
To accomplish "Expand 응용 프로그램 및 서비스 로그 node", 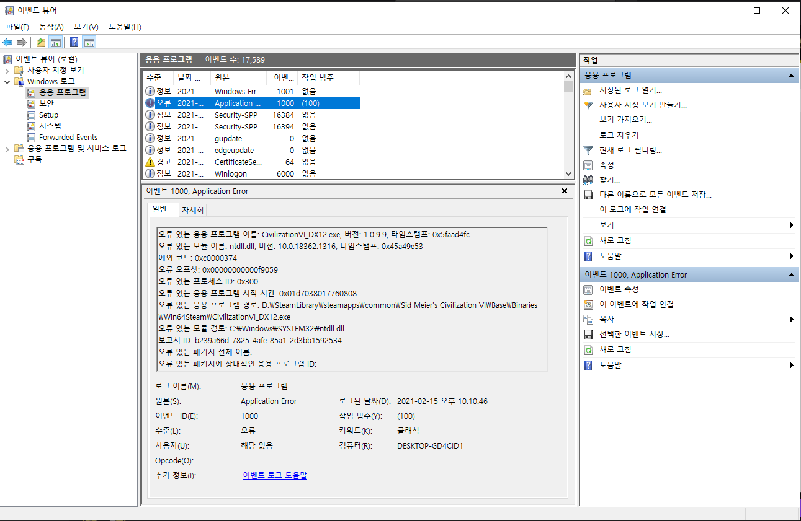I will point(7,148).
